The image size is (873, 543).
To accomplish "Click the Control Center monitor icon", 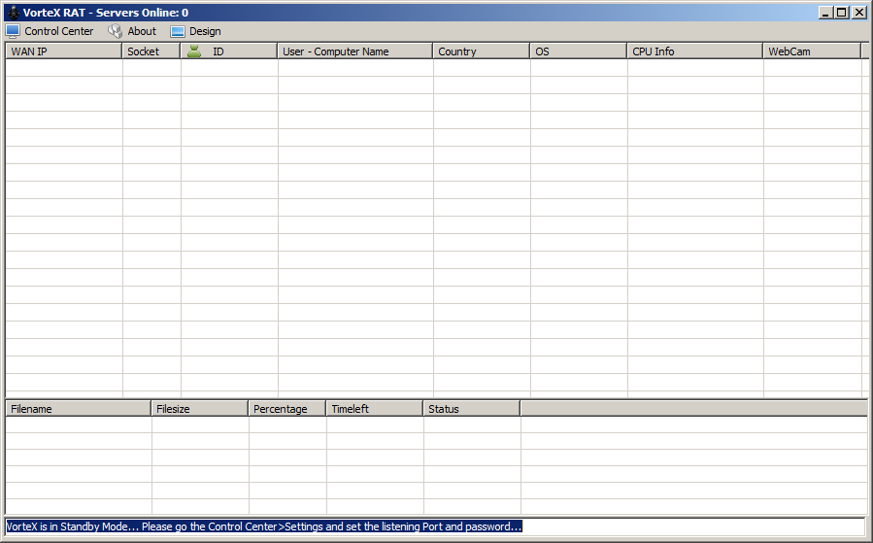I will coord(13,31).
